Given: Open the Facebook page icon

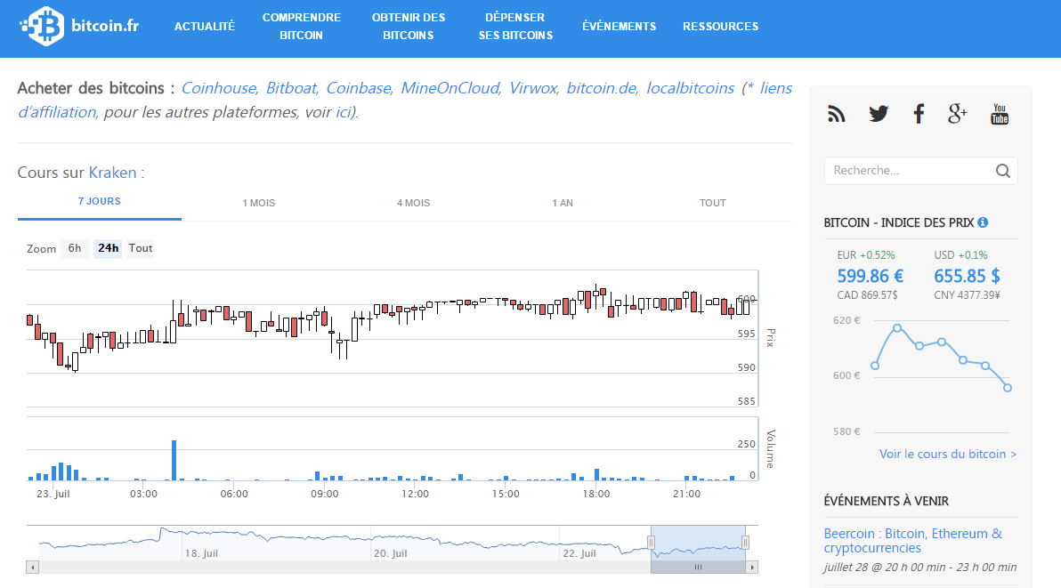Looking at the screenshot, I should click(919, 114).
